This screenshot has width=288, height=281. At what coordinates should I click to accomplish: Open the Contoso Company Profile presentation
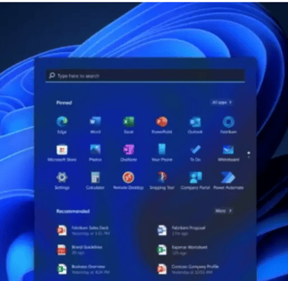point(188,269)
